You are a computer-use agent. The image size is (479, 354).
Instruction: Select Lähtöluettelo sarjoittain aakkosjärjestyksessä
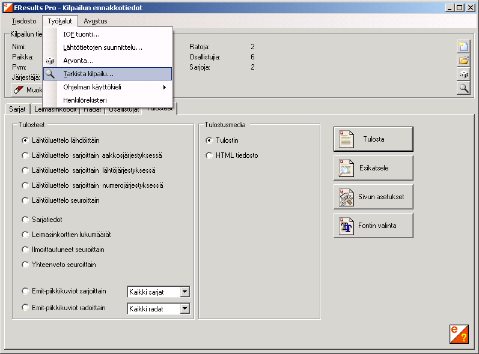(x=25, y=155)
